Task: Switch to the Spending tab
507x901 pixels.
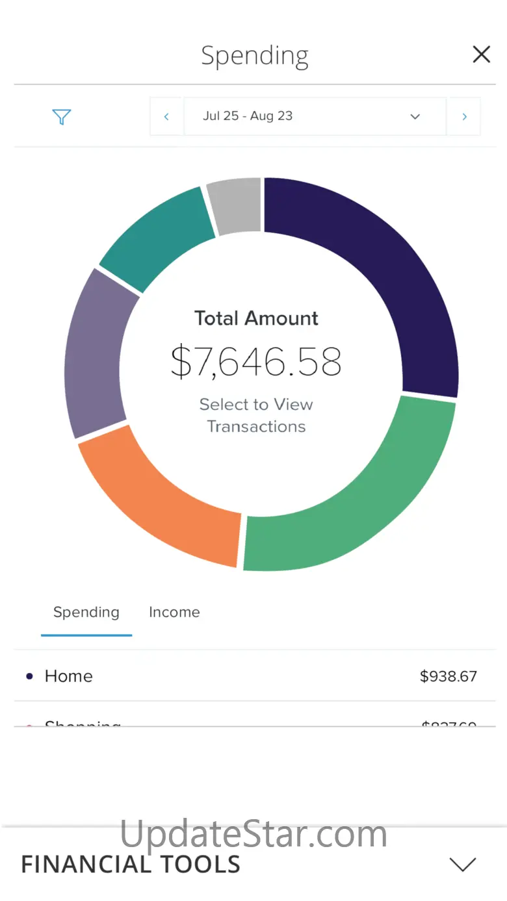Action: coord(86,613)
